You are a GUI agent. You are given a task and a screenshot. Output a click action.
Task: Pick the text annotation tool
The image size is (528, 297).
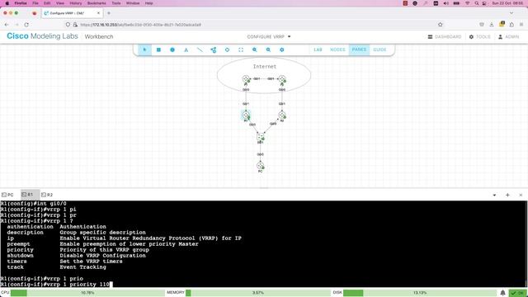click(186, 49)
